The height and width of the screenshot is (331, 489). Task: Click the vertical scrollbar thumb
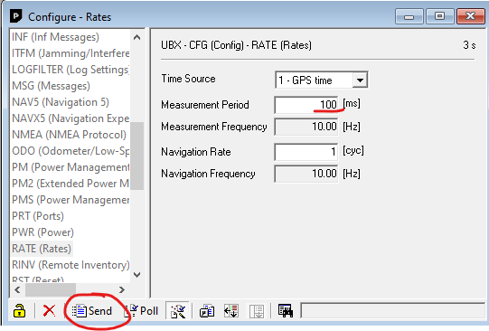(x=136, y=156)
